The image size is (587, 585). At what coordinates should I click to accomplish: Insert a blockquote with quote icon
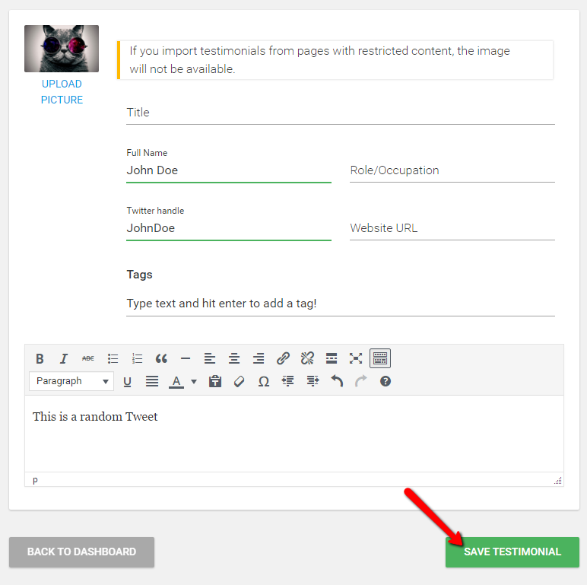[161, 358]
